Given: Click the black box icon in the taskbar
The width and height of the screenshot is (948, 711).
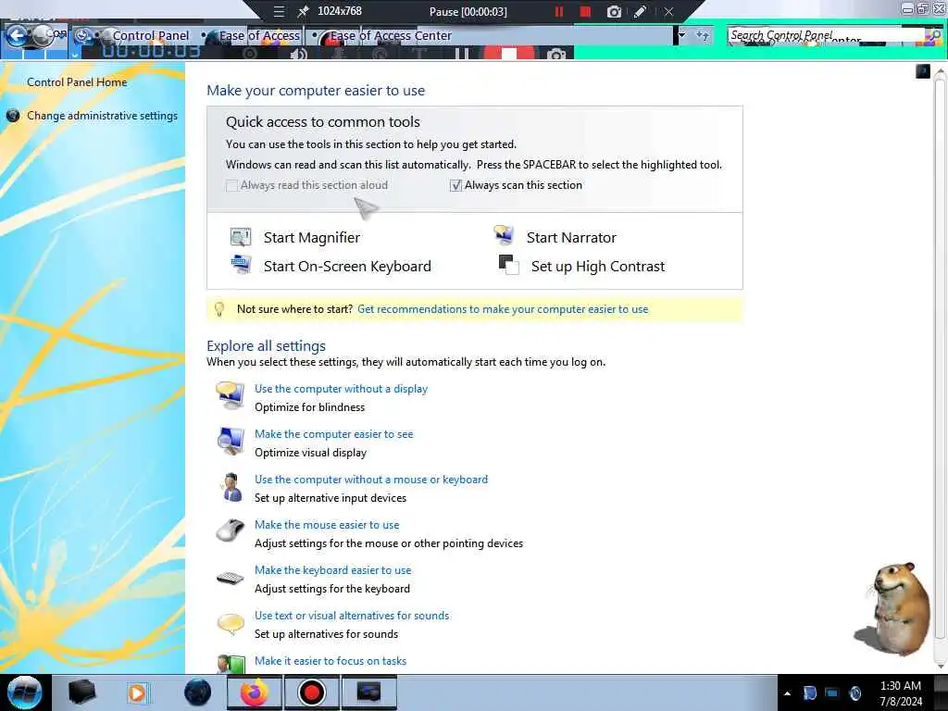Looking at the screenshot, I should click(x=81, y=692).
